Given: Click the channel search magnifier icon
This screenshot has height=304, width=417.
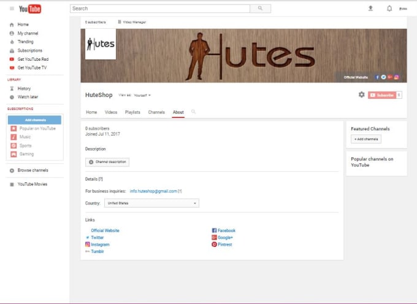Looking at the screenshot, I should tap(193, 112).
